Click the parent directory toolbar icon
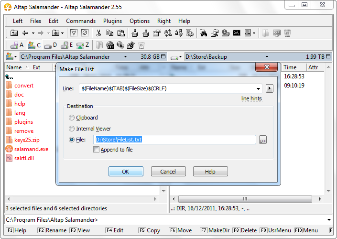 click(14, 33)
